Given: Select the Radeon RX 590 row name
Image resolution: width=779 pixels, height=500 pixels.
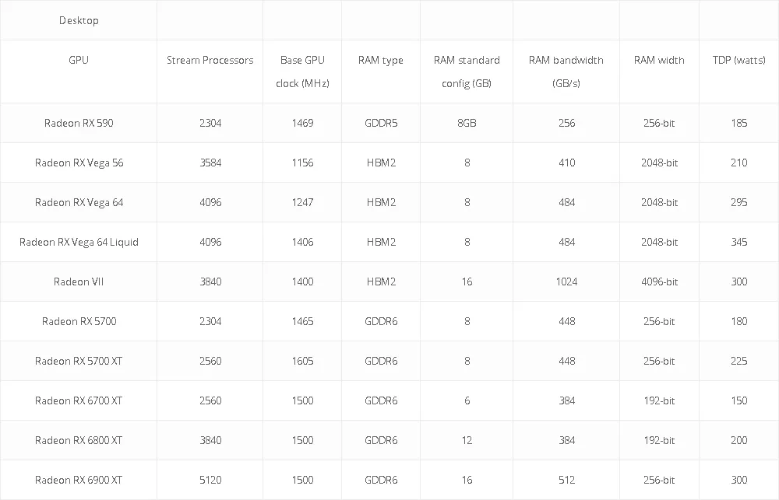Looking at the screenshot, I should [x=79, y=123].
